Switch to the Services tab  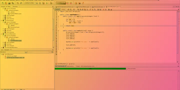[x=15, y=6]
